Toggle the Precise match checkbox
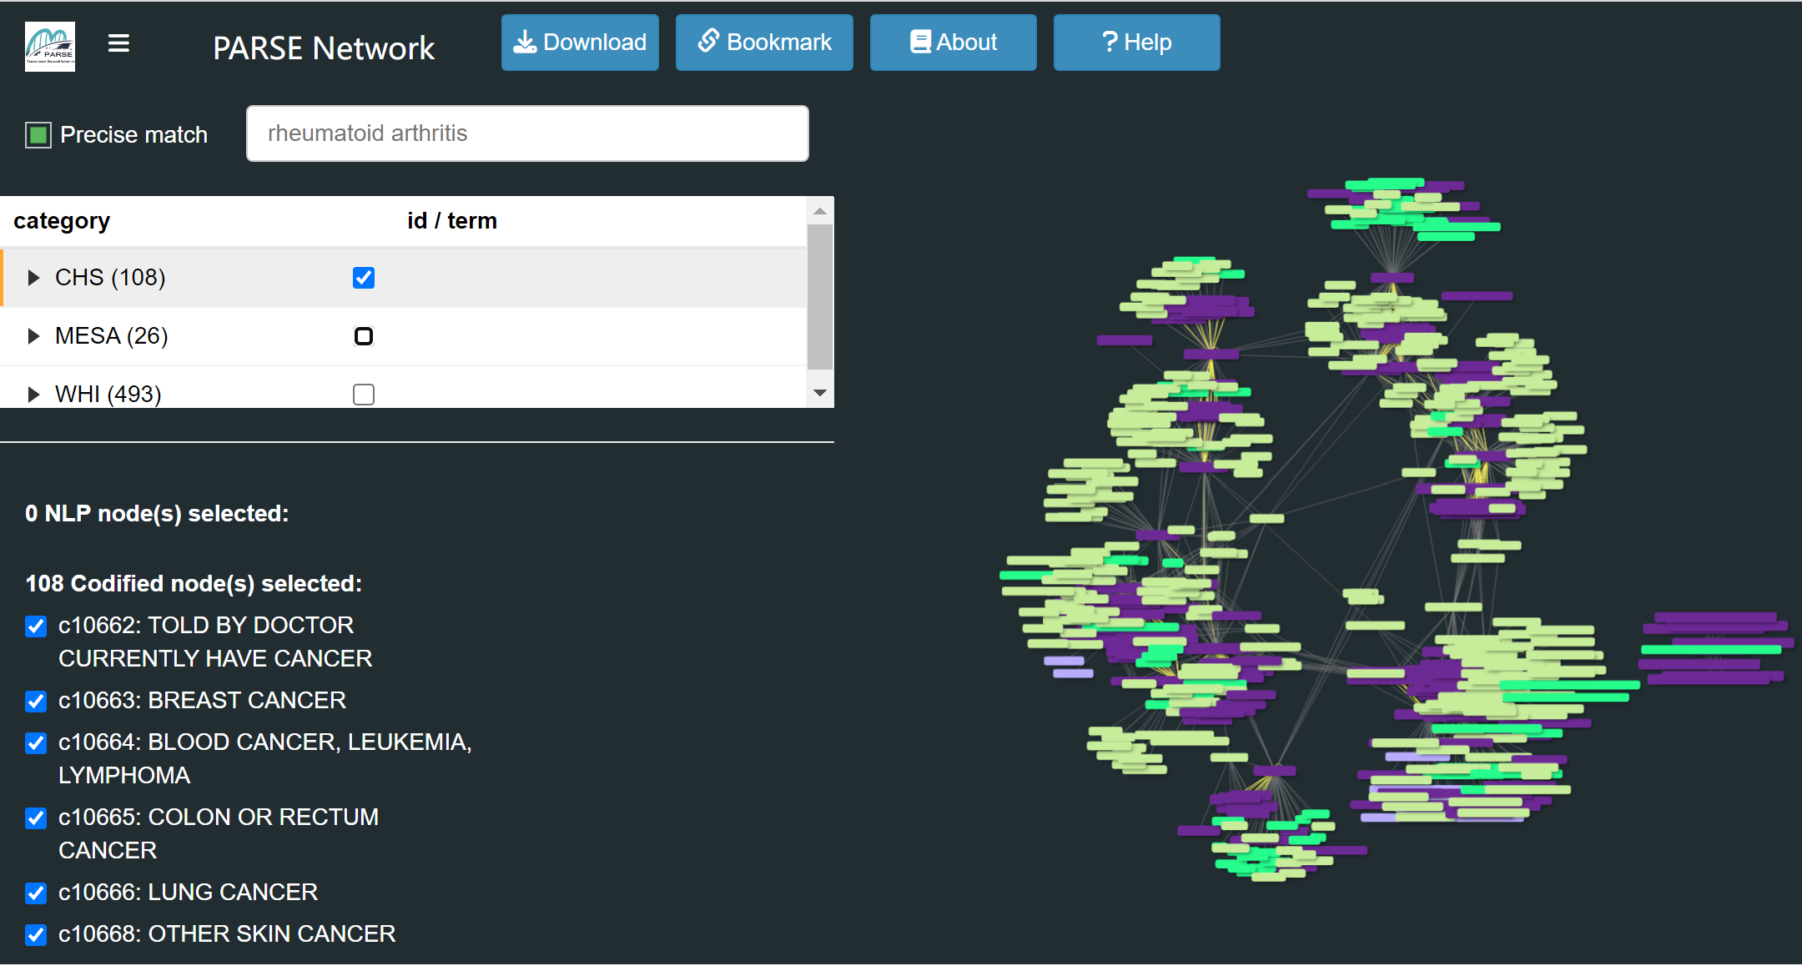The height and width of the screenshot is (966, 1802). 38,135
